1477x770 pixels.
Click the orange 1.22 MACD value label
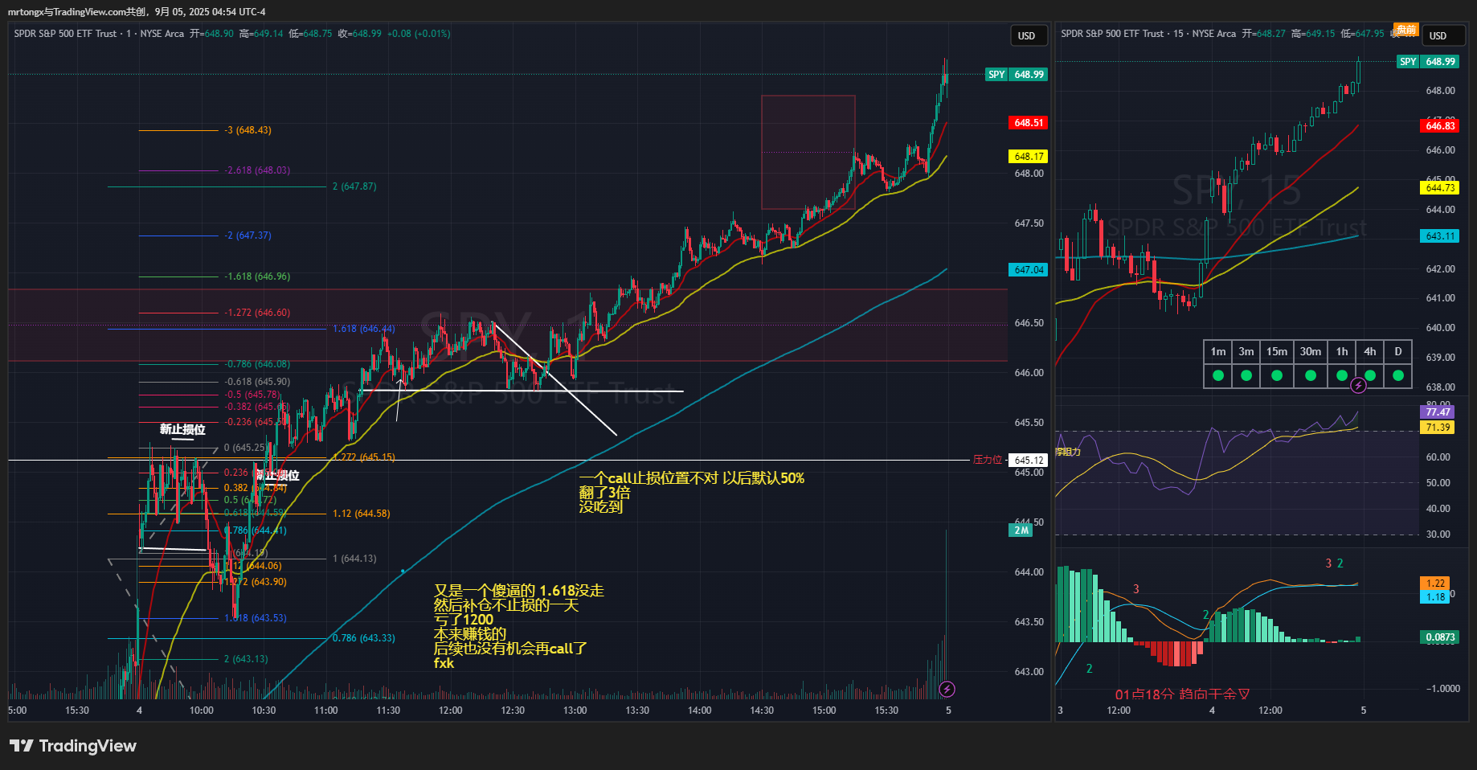point(1435,584)
